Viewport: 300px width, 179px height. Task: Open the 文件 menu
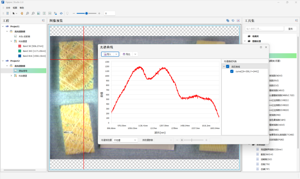(8, 8)
